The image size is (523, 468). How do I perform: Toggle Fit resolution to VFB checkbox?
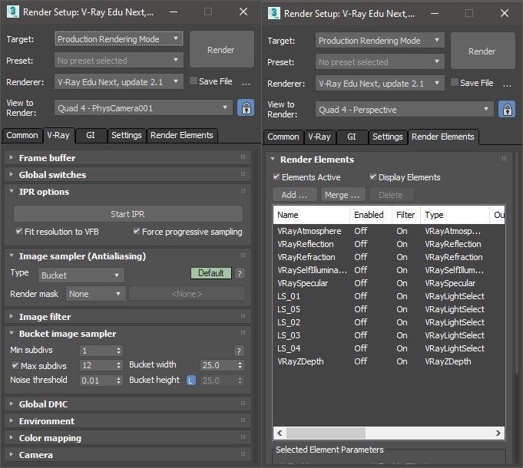coord(19,232)
